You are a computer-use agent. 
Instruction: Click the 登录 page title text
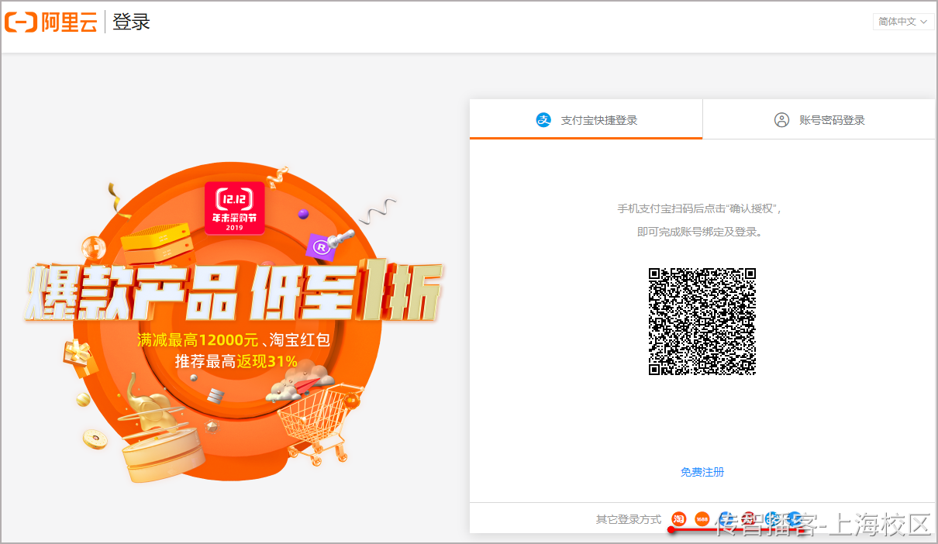(131, 22)
